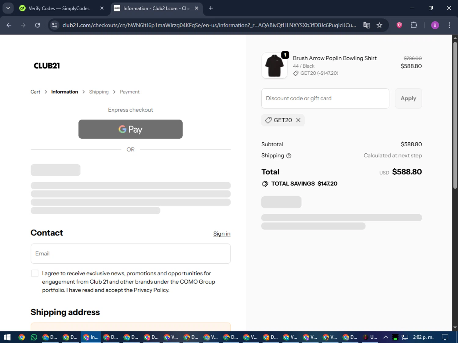Focus the club21.com address bar
Image resolution: width=458 pixels, height=343 pixels.
[x=209, y=25]
